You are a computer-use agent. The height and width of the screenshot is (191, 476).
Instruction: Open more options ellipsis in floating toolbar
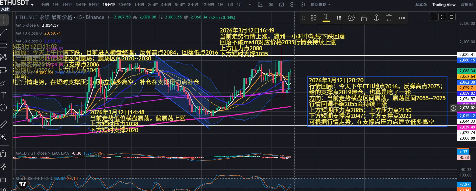pos(402,18)
